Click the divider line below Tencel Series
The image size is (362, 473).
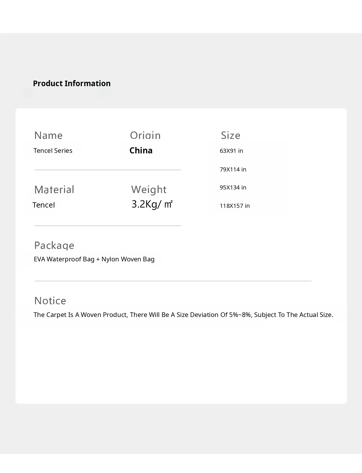(x=108, y=170)
